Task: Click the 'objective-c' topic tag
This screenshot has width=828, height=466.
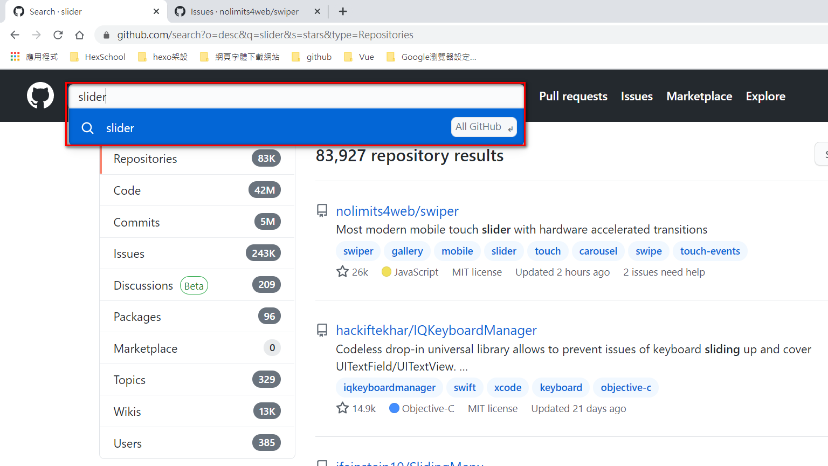Action: (626, 387)
